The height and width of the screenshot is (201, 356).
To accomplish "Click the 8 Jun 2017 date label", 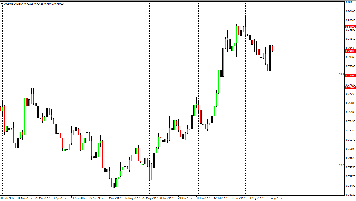I will pos(166,198).
